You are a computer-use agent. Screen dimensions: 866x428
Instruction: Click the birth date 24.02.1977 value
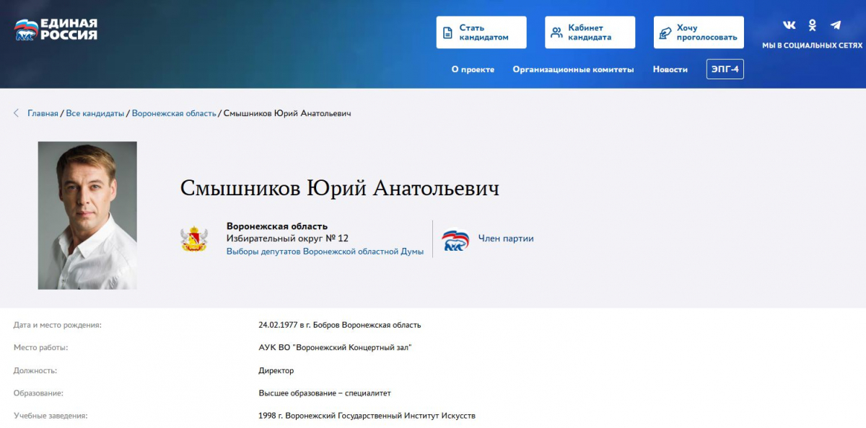pyautogui.click(x=340, y=325)
